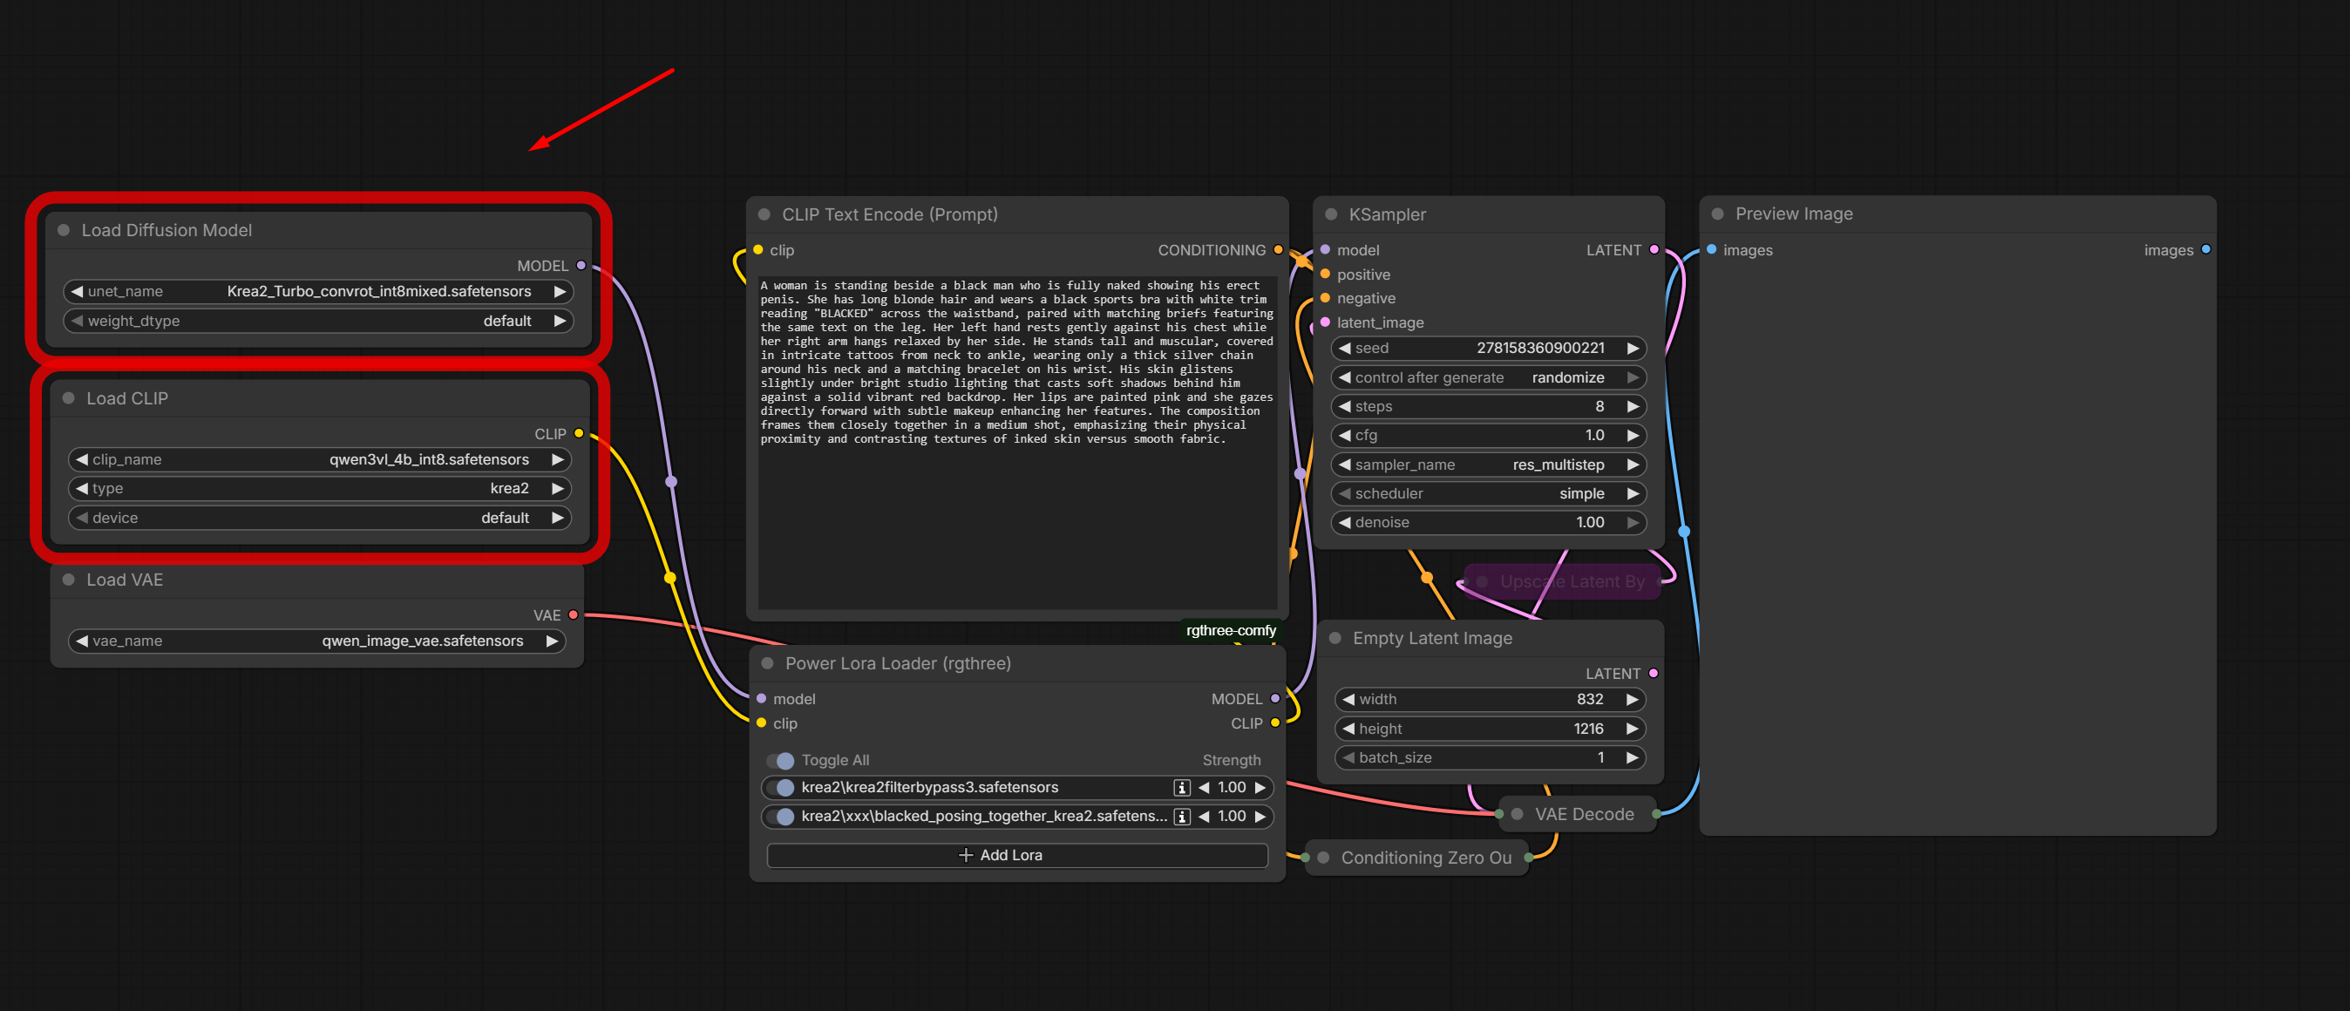Collapse the Preview Image node via its title dot

click(1718, 214)
